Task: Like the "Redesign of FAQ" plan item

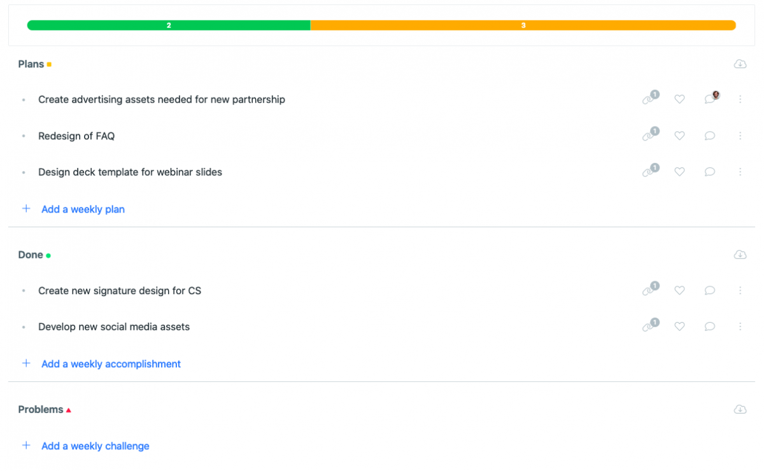Action: tap(679, 136)
